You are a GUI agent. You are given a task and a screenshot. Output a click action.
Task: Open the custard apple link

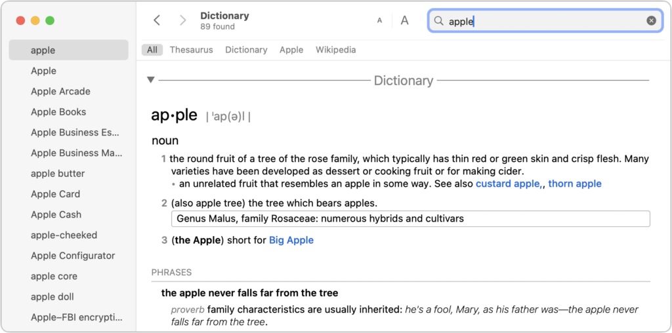tap(509, 184)
